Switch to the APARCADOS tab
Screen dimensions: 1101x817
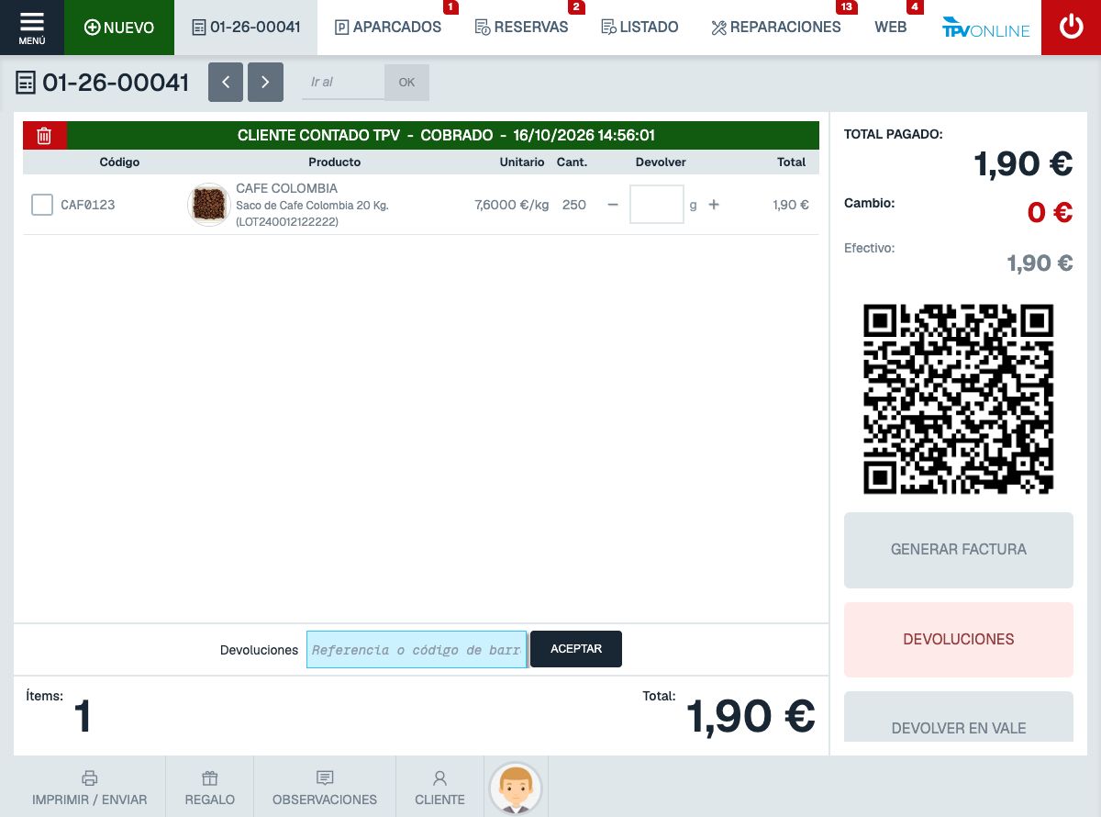[x=388, y=28]
